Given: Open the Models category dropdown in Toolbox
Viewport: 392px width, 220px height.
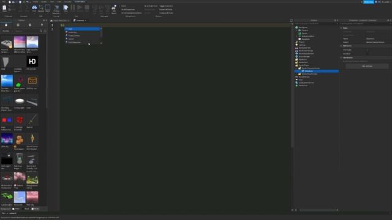Looking at the screenshot, I should pos(7,31).
